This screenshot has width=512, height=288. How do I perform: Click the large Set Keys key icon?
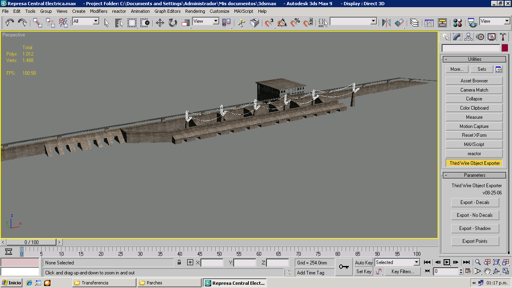(344, 267)
